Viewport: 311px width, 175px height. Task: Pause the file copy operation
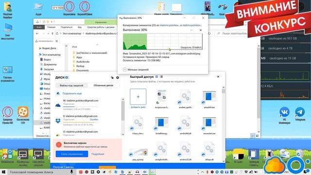[x=191, y=30]
